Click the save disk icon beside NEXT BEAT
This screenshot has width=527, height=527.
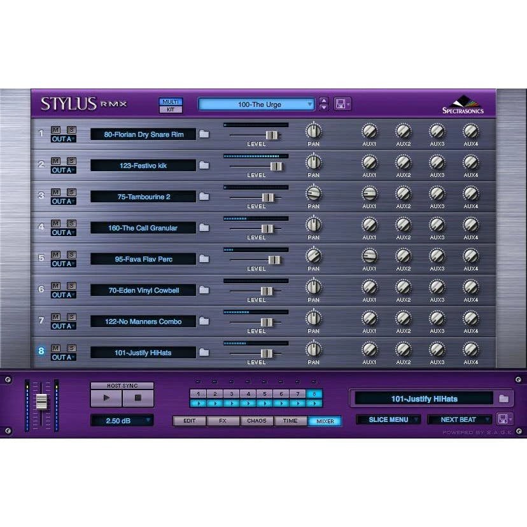click(503, 419)
